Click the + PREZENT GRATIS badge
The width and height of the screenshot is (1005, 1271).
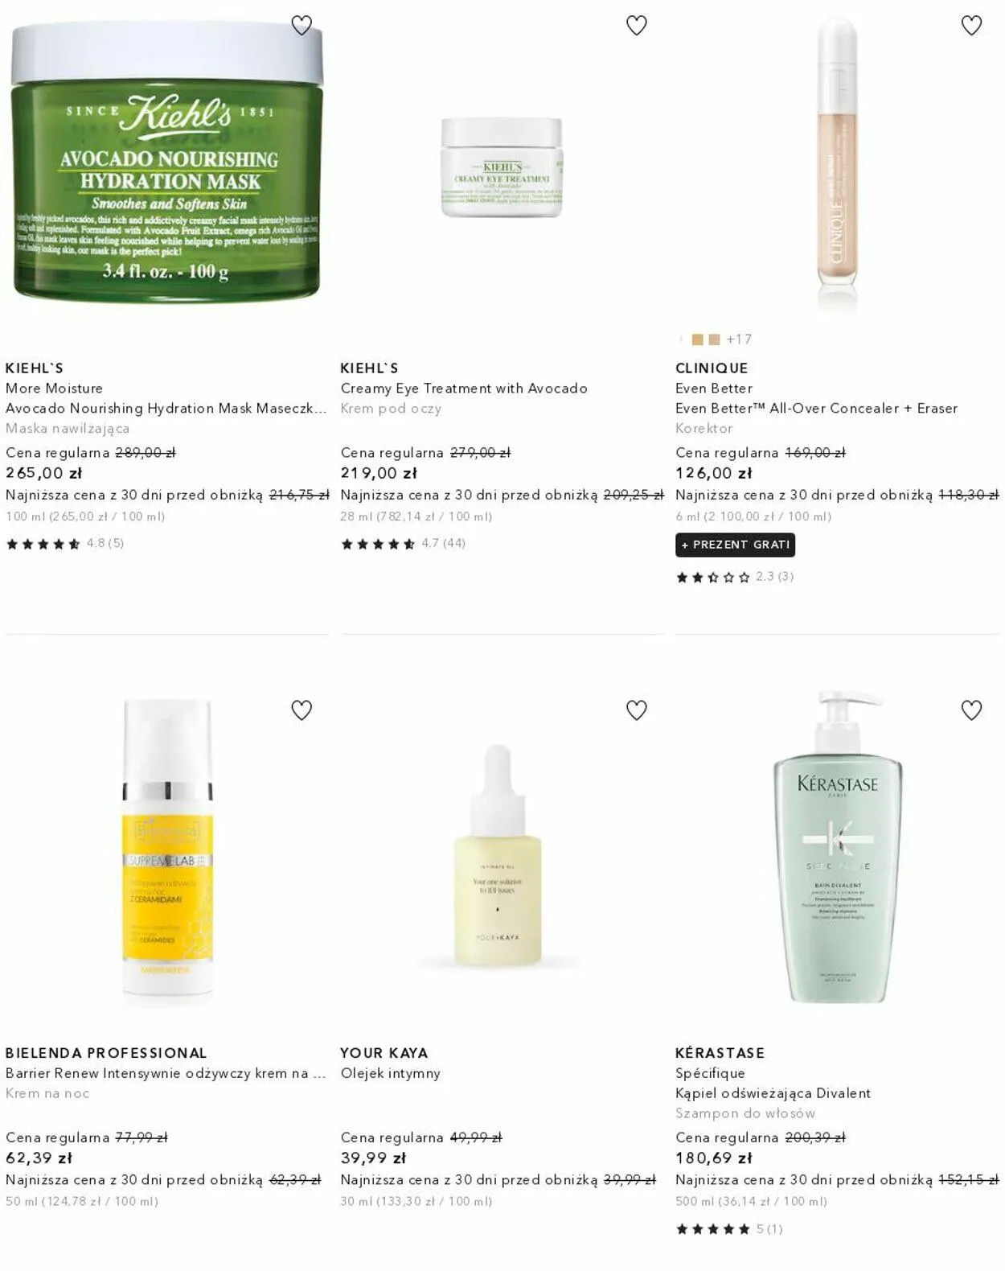735,545
